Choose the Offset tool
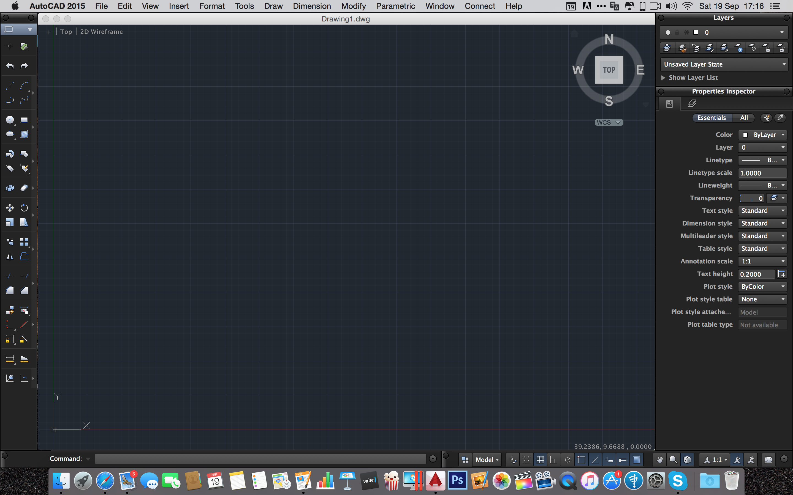The image size is (793, 495). 24,256
